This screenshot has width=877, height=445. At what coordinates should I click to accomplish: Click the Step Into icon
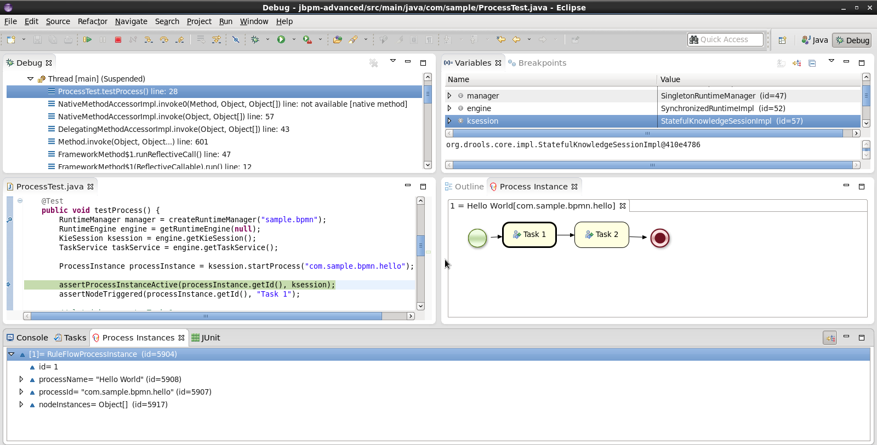point(149,39)
